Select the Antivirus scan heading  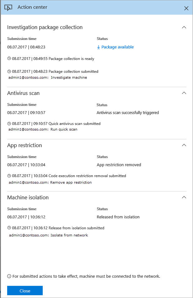click(23, 93)
